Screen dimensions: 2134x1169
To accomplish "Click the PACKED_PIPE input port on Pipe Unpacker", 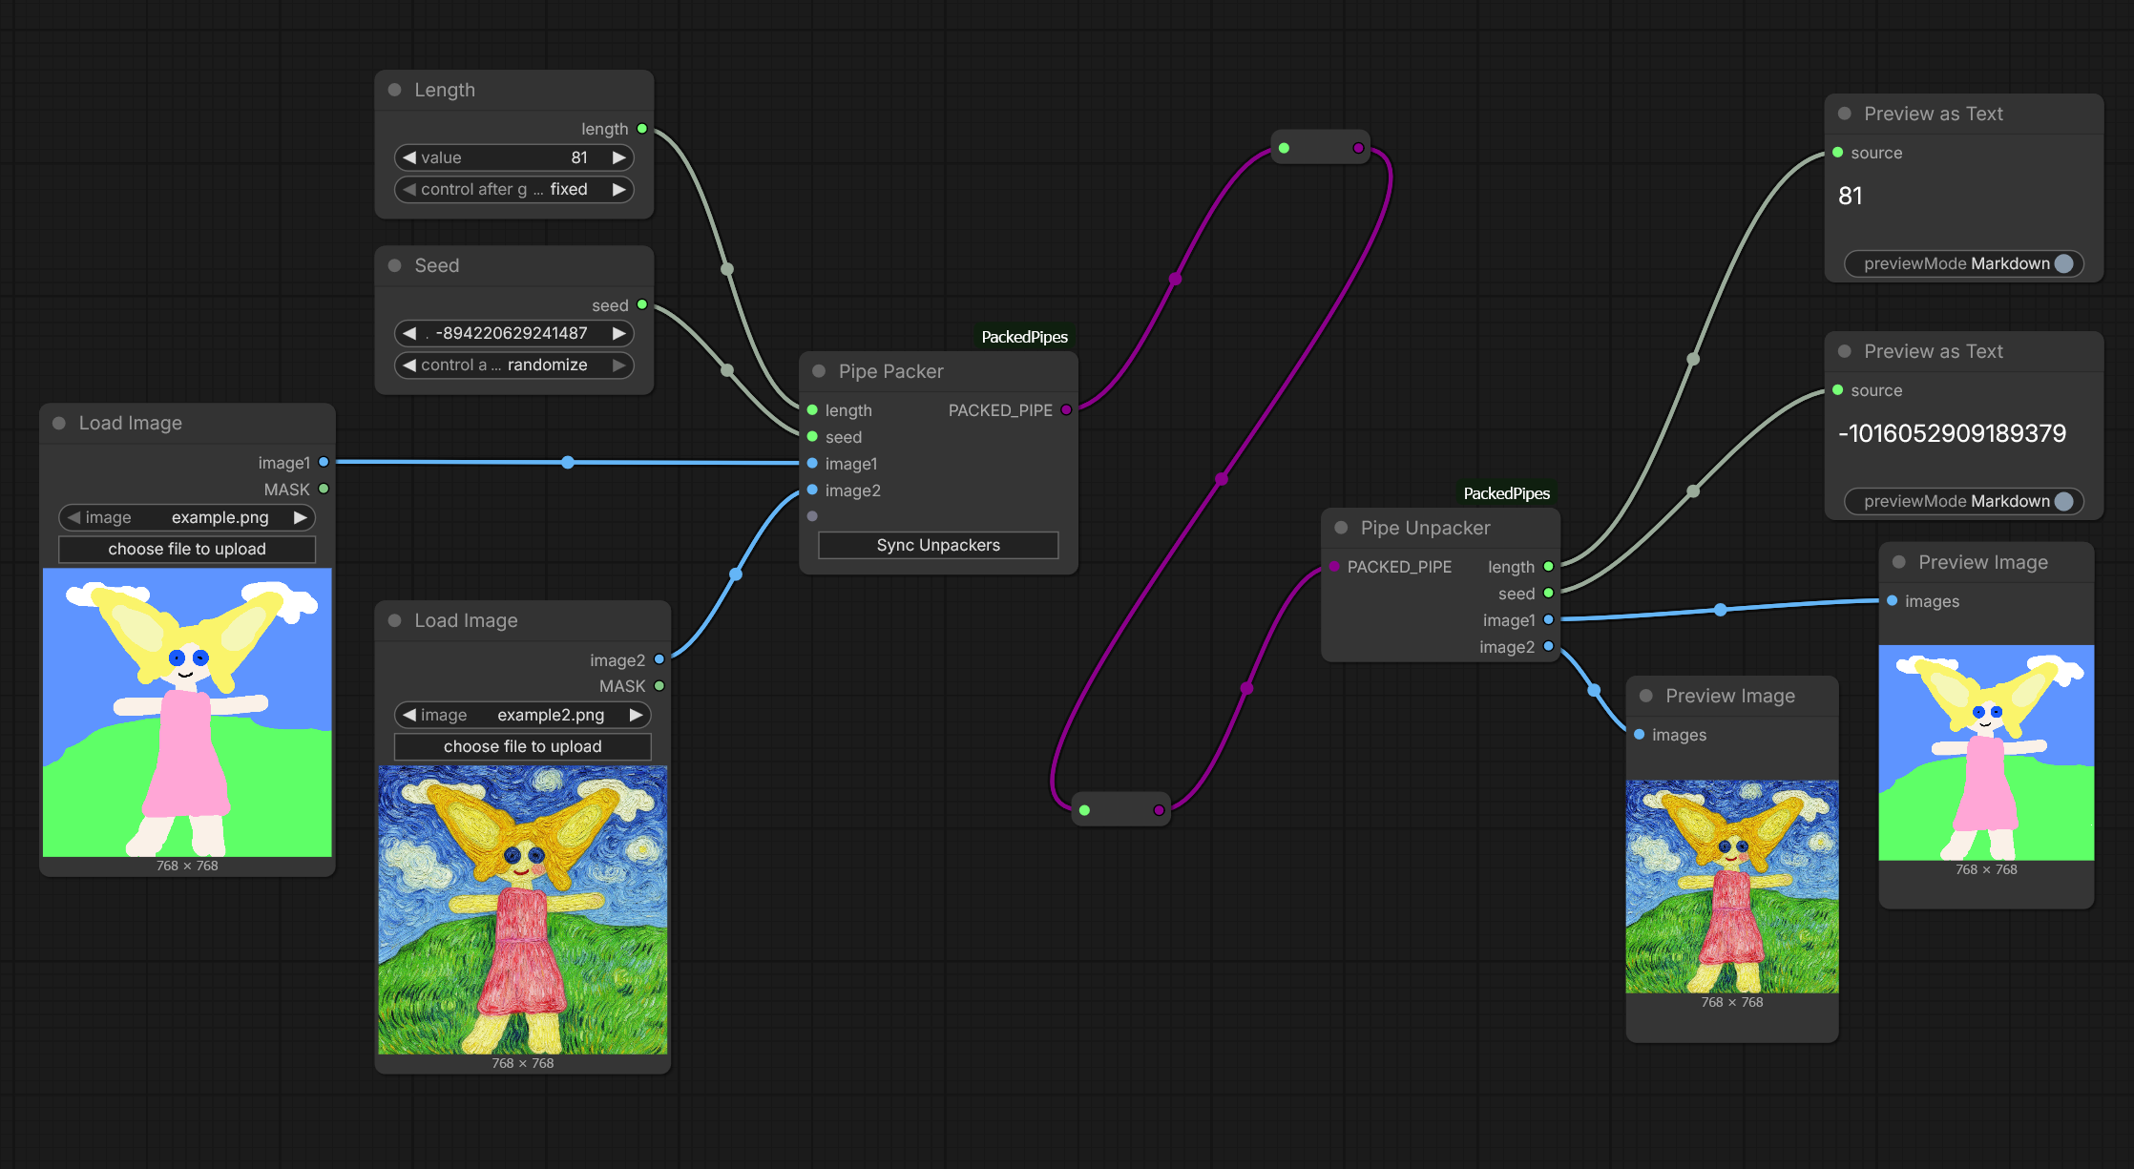I will tap(1334, 567).
